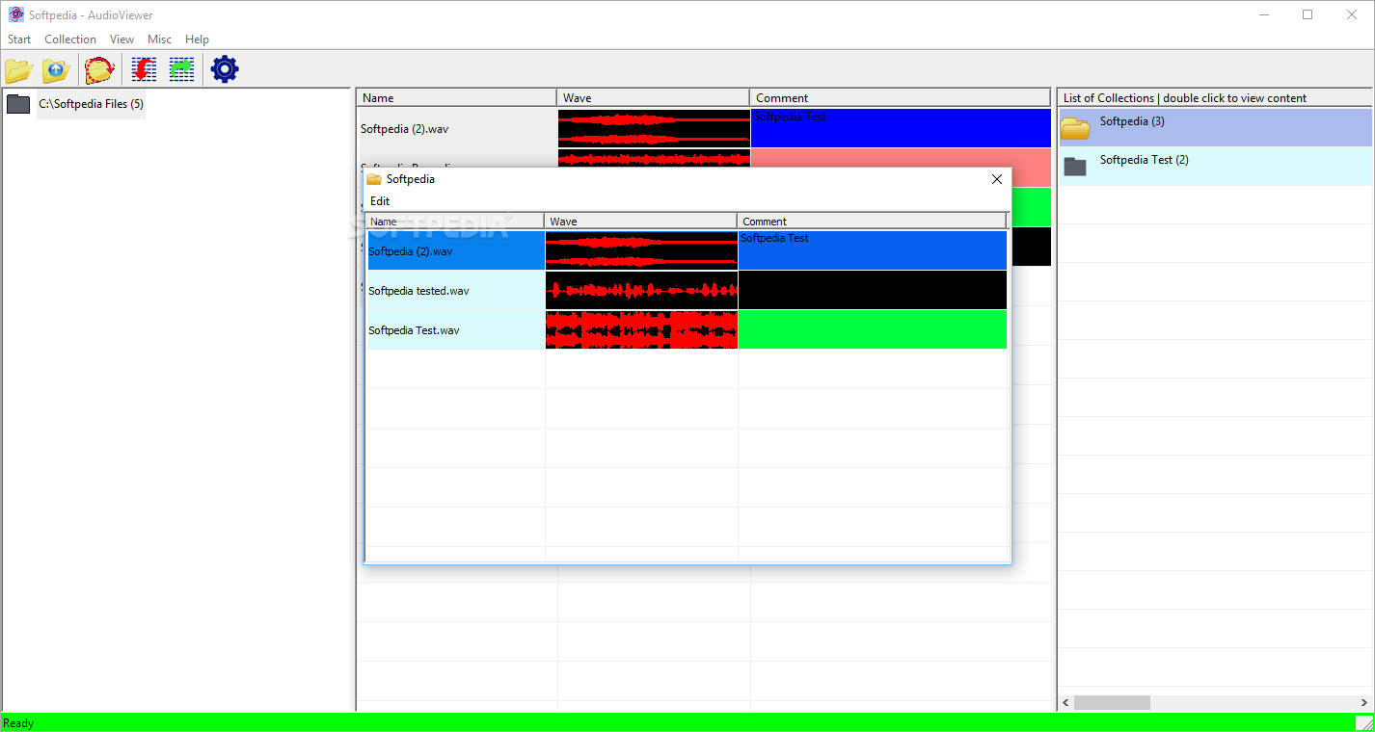
Task: Click the yellow folder icon beside Softpedia (3)
Action: coord(1075,126)
